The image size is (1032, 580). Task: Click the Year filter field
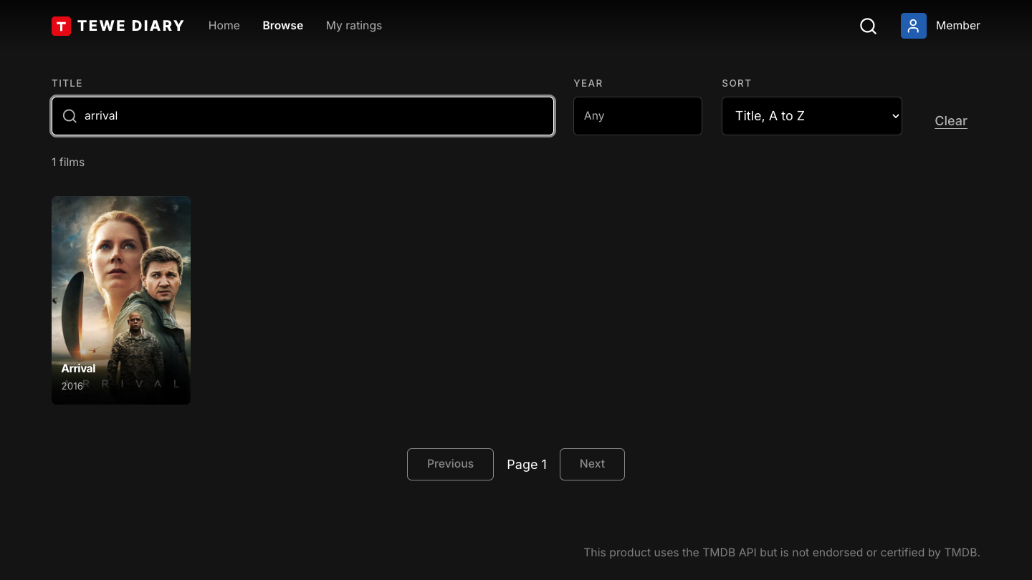637,116
